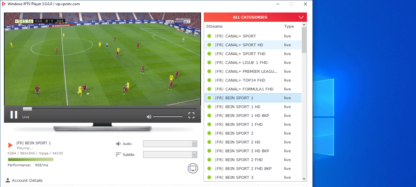
Task: Click the 'Playing...' status text
Action: click(x=25, y=148)
